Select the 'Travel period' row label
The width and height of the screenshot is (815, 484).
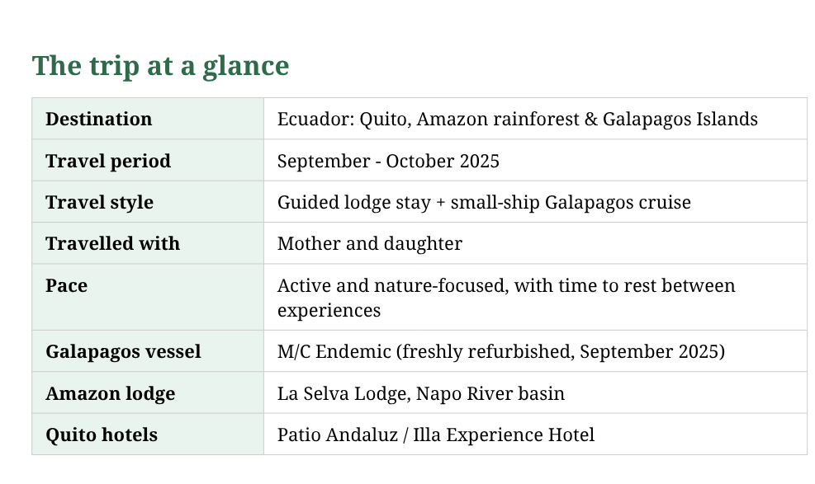(108, 161)
